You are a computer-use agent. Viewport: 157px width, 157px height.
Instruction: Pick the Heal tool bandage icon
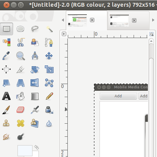click(x=21, y=123)
